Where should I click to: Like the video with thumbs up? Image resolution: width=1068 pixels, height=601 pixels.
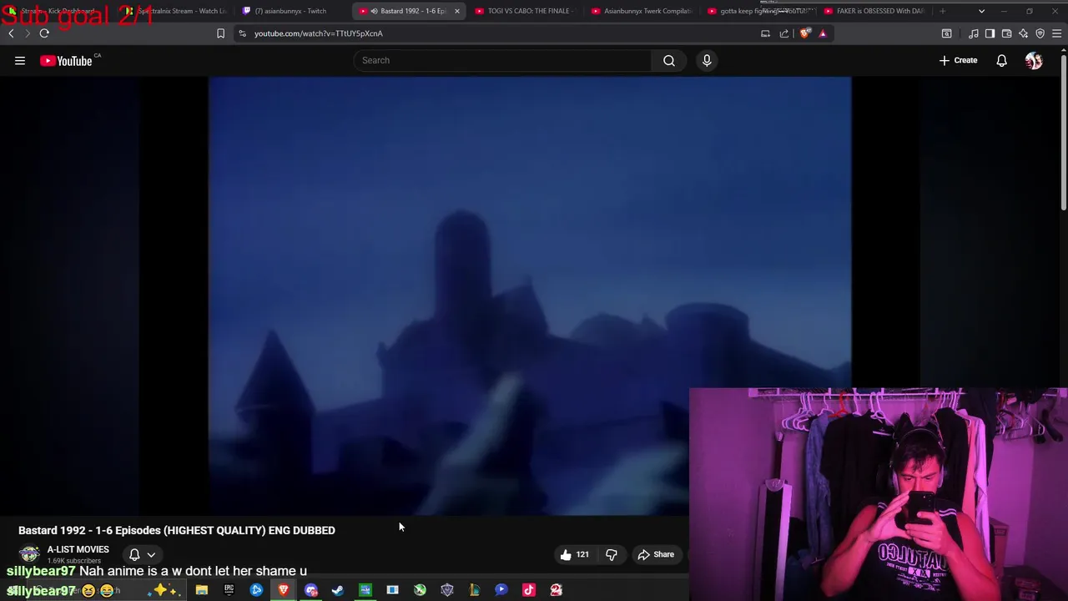coord(574,554)
